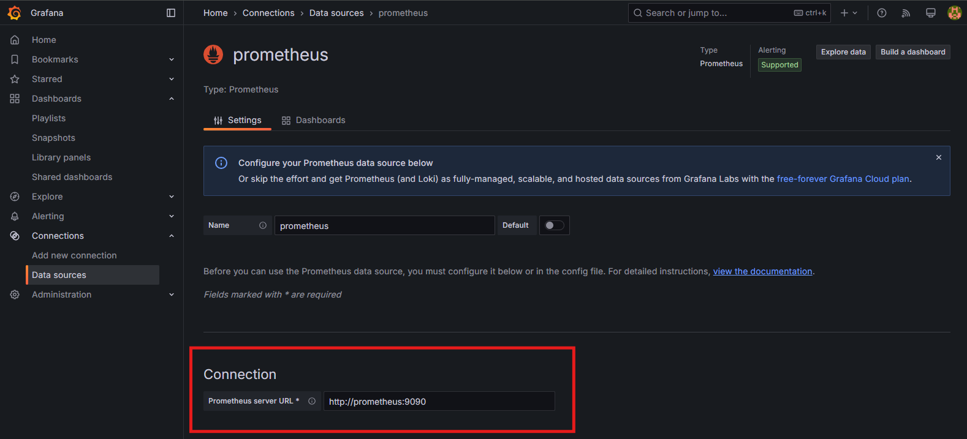This screenshot has height=439, width=967.
Task: Expand the Starred section chevron
Action: tap(172, 79)
